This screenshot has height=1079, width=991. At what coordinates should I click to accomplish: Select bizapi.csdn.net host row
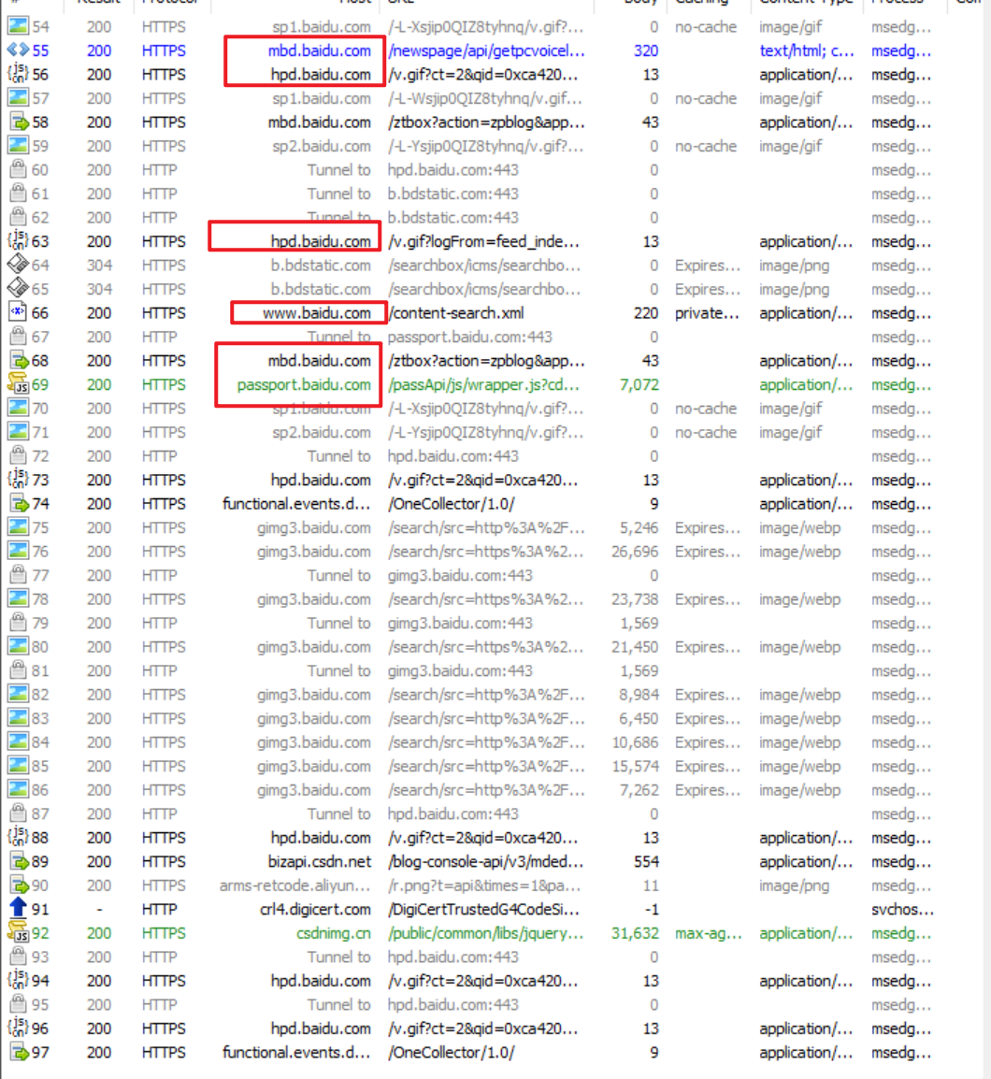pyautogui.click(x=320, y=861)
